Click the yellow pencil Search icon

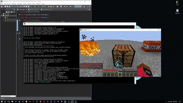click(53, 7)
